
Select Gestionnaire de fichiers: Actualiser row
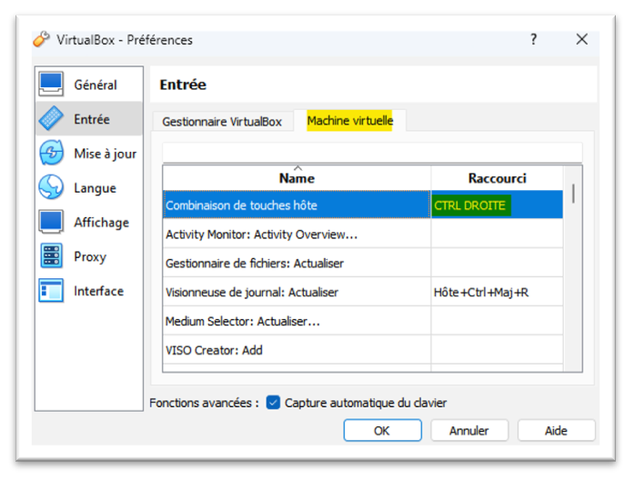pyautogui.click(x=363, y=263)
